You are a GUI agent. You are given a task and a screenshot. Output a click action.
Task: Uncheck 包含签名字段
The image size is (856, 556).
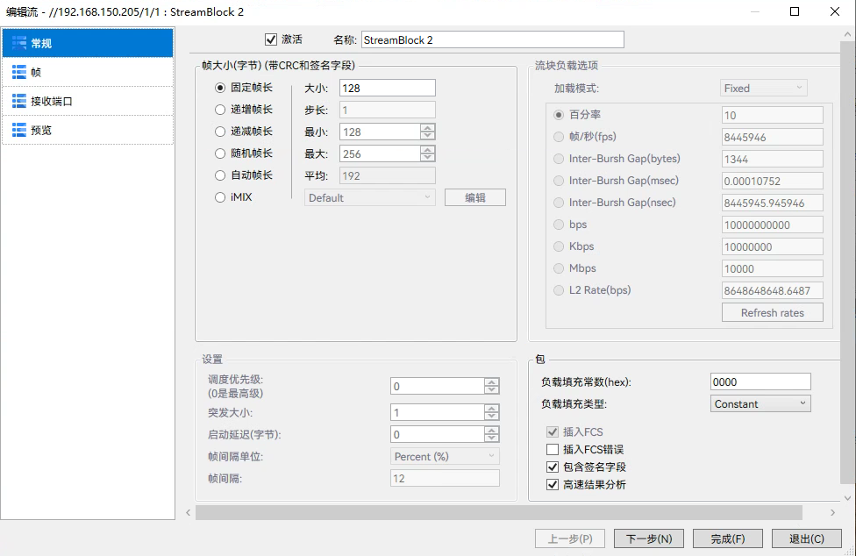(552, 467)
